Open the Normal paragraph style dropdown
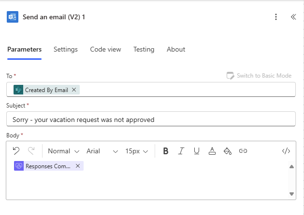 click(x=63, y=151)
